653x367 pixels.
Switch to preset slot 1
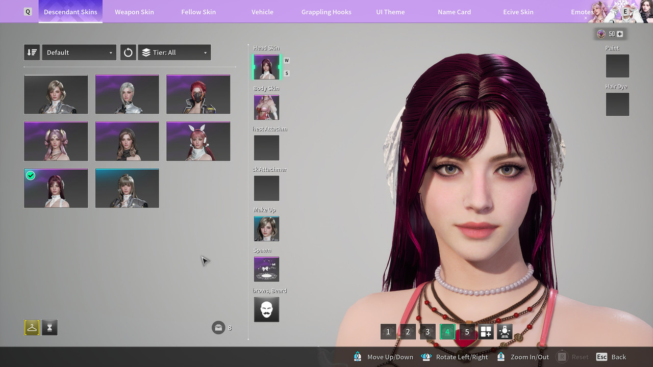point(388,332)
